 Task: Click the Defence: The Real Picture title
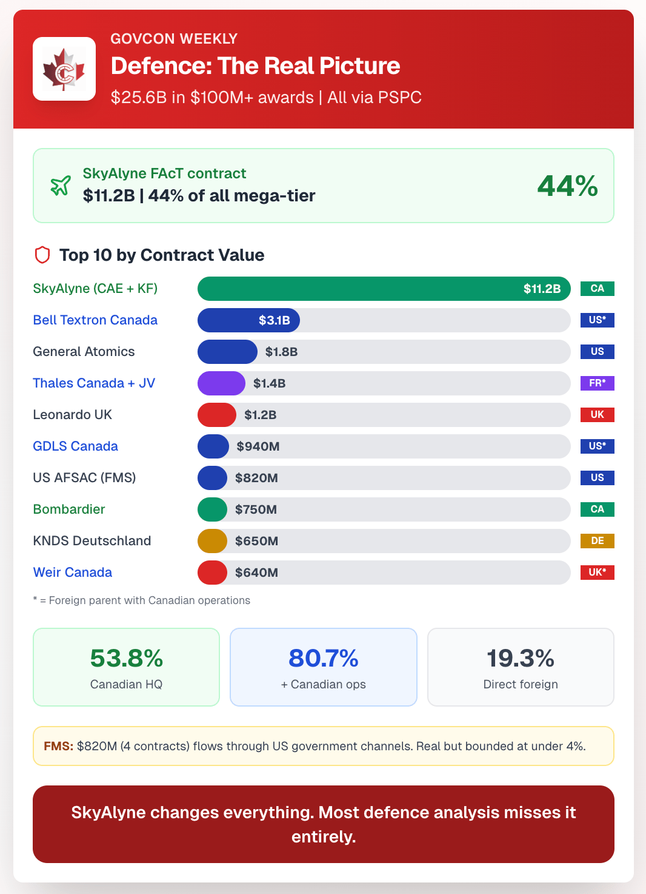click(255, 66)
